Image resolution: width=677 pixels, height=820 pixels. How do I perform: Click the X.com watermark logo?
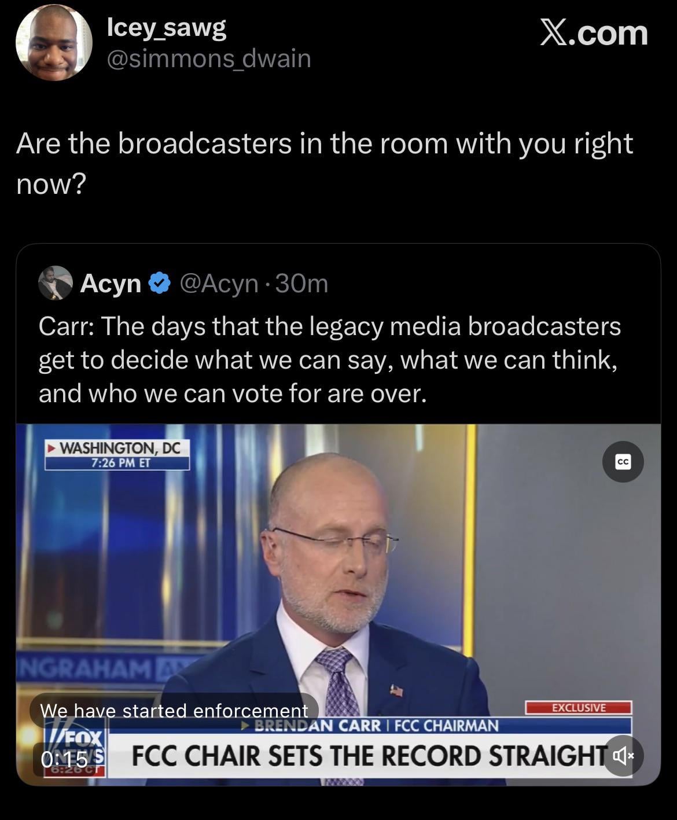point(594,32)
